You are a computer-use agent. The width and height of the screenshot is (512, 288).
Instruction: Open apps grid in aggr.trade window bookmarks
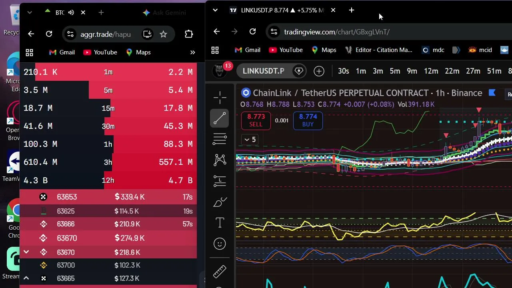[x=29, y=52]
